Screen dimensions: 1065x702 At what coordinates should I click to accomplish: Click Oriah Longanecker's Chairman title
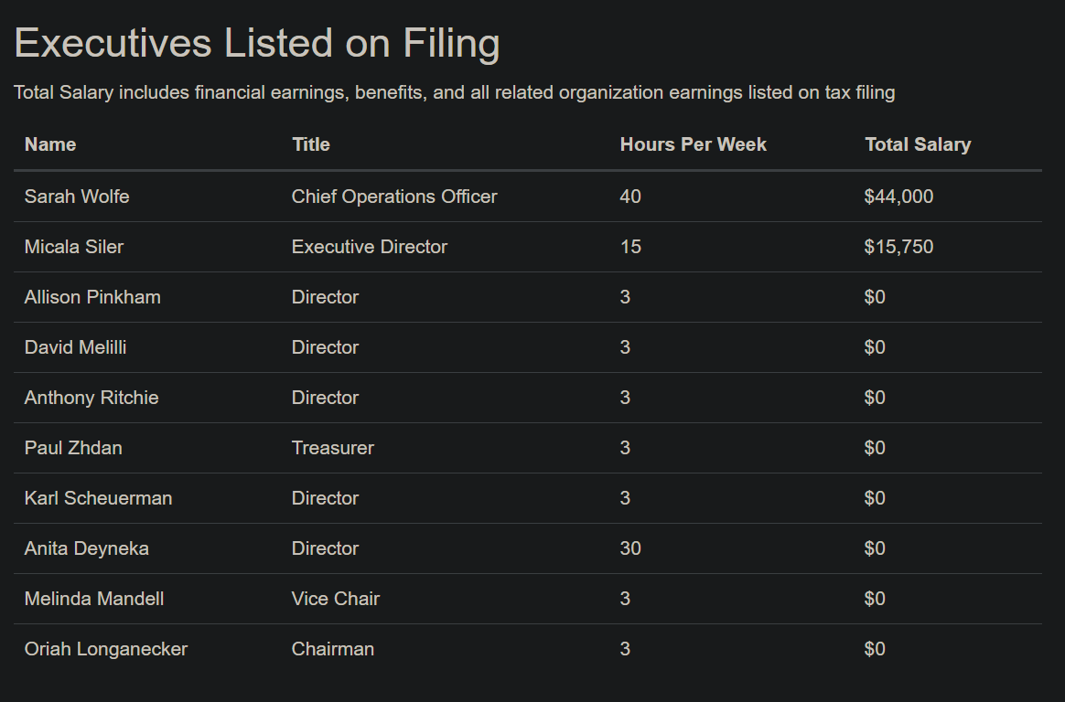(333, 648)
